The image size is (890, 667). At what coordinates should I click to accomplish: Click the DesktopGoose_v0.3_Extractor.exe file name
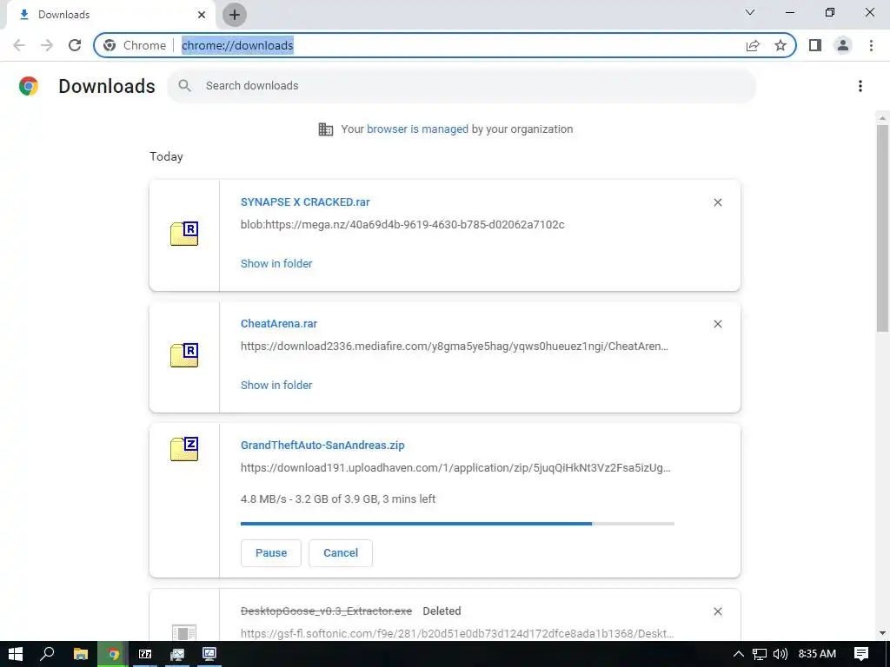327,611
